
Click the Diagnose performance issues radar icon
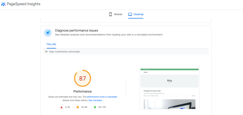(48, 33)
